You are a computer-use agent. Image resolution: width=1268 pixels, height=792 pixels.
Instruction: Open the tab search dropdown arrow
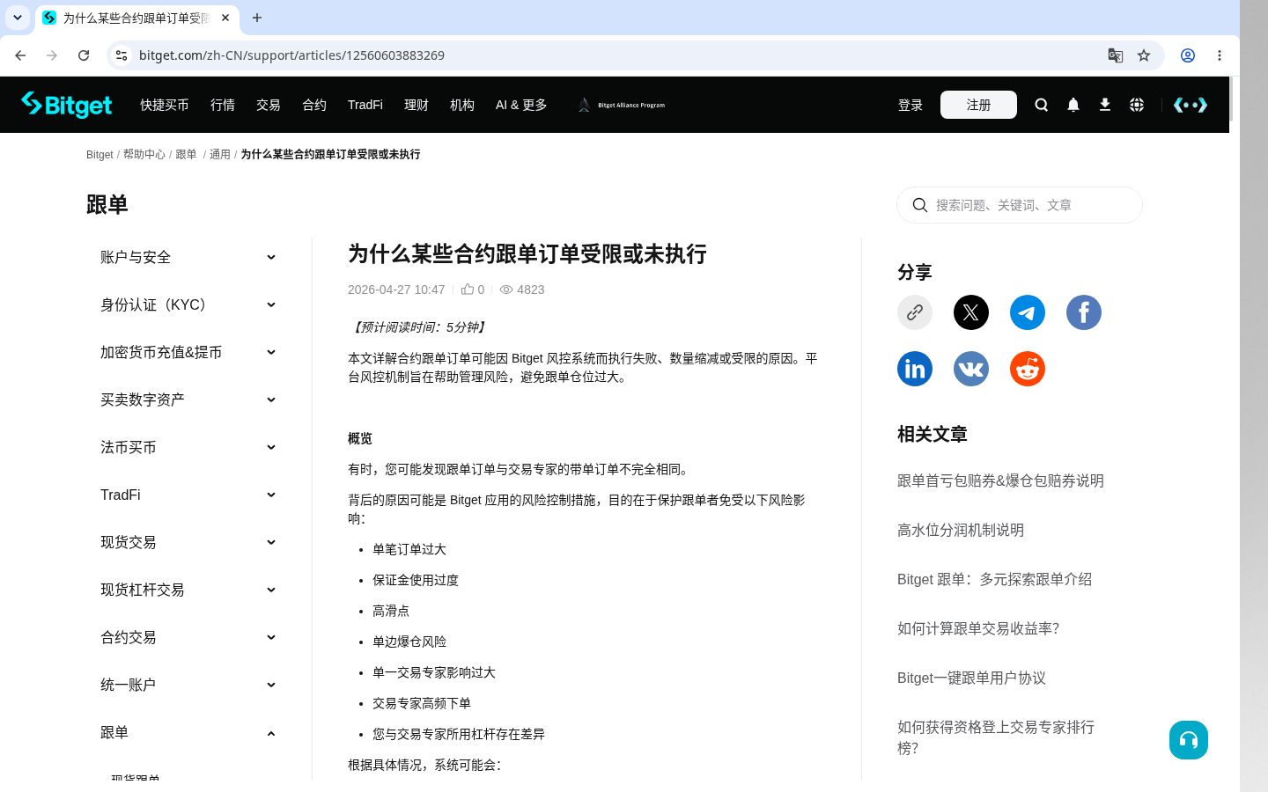[17, 18]
